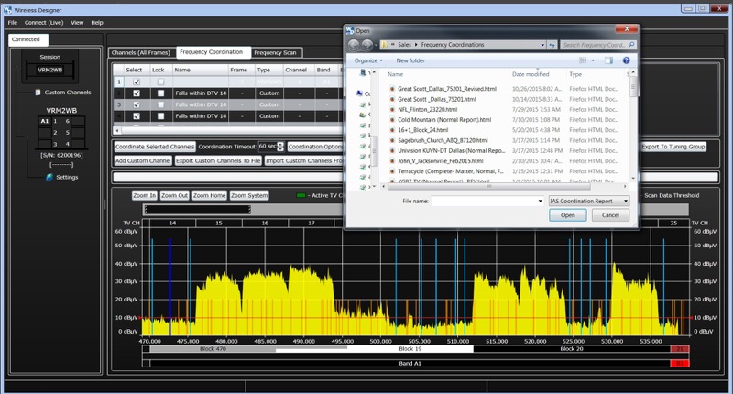733x394 pixels.
Task: Click the Zoom Out button
Action: (x=174, y=195)
